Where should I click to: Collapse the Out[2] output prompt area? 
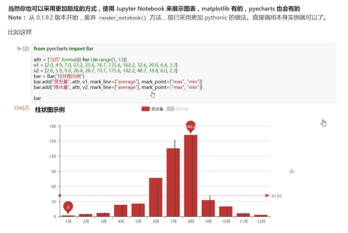[x=22, y=107]
